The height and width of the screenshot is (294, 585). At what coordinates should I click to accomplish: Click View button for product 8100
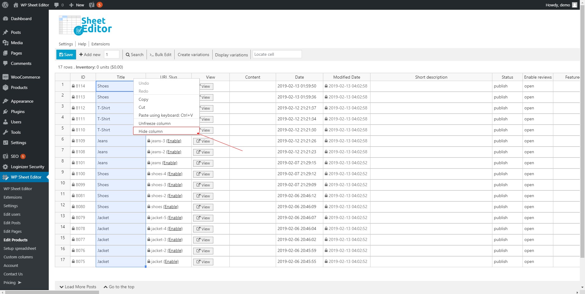pos(203,174)
